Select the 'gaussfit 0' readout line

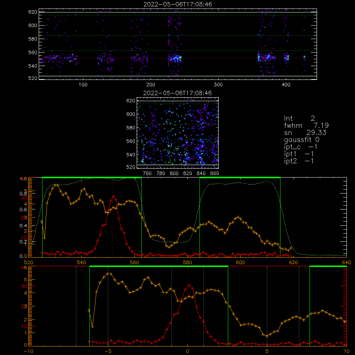pos(302,140)
